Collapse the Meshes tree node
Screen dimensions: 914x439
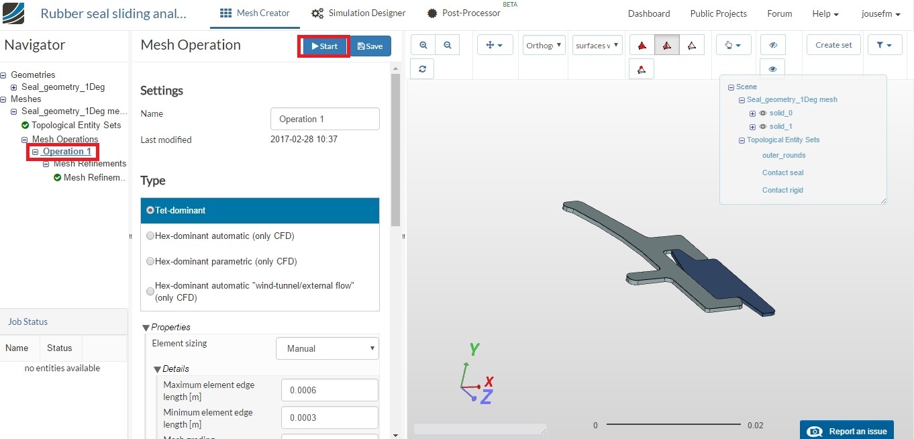[3, 99]
